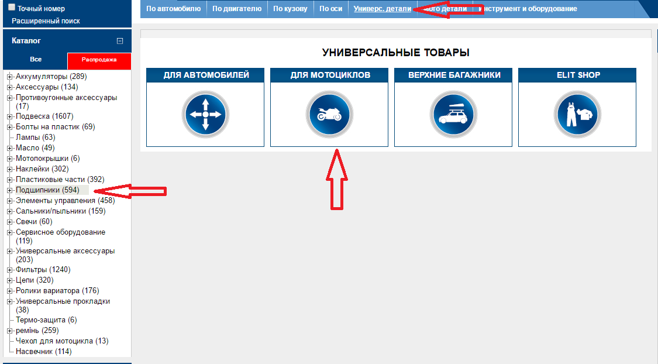The width and height of the screenshot is (658, 364).
Task: Select the Универс. детали tab
Action: click(x=382, y=9)
